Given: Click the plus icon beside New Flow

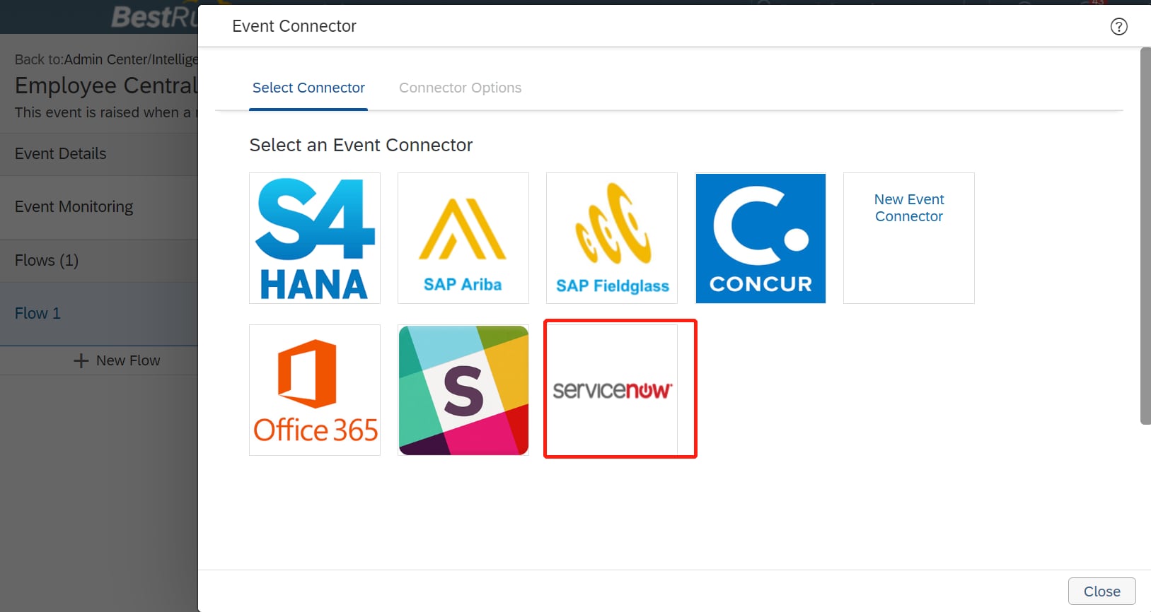Looking at the screenshot, I should 81,360.
